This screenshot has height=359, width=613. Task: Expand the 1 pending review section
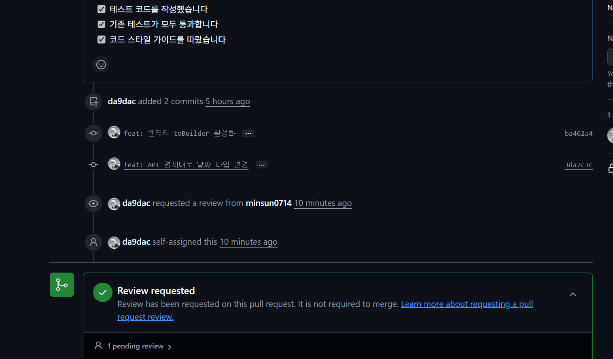point(135,346)
